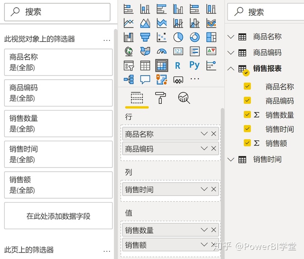Select the Power Apps visual
The height and width of the screenshot is (259, 304).
coord(178,80)
